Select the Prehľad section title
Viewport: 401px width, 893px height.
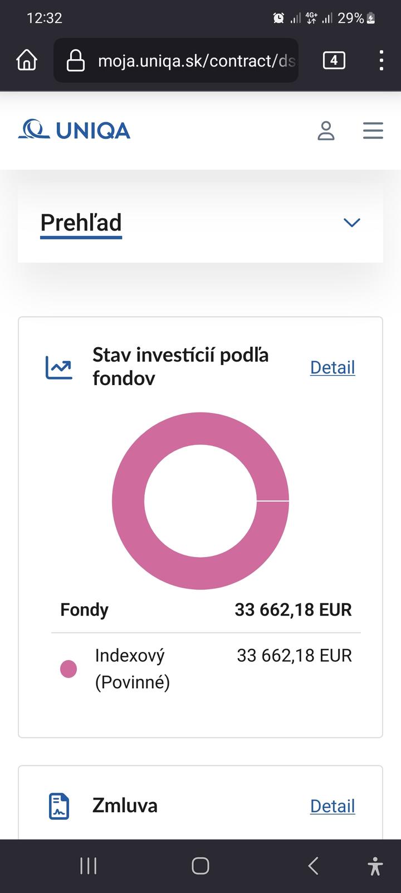81,223
